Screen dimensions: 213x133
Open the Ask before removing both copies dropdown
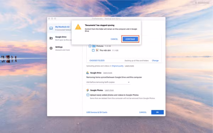pyautogui.click(x=108, y=82)
